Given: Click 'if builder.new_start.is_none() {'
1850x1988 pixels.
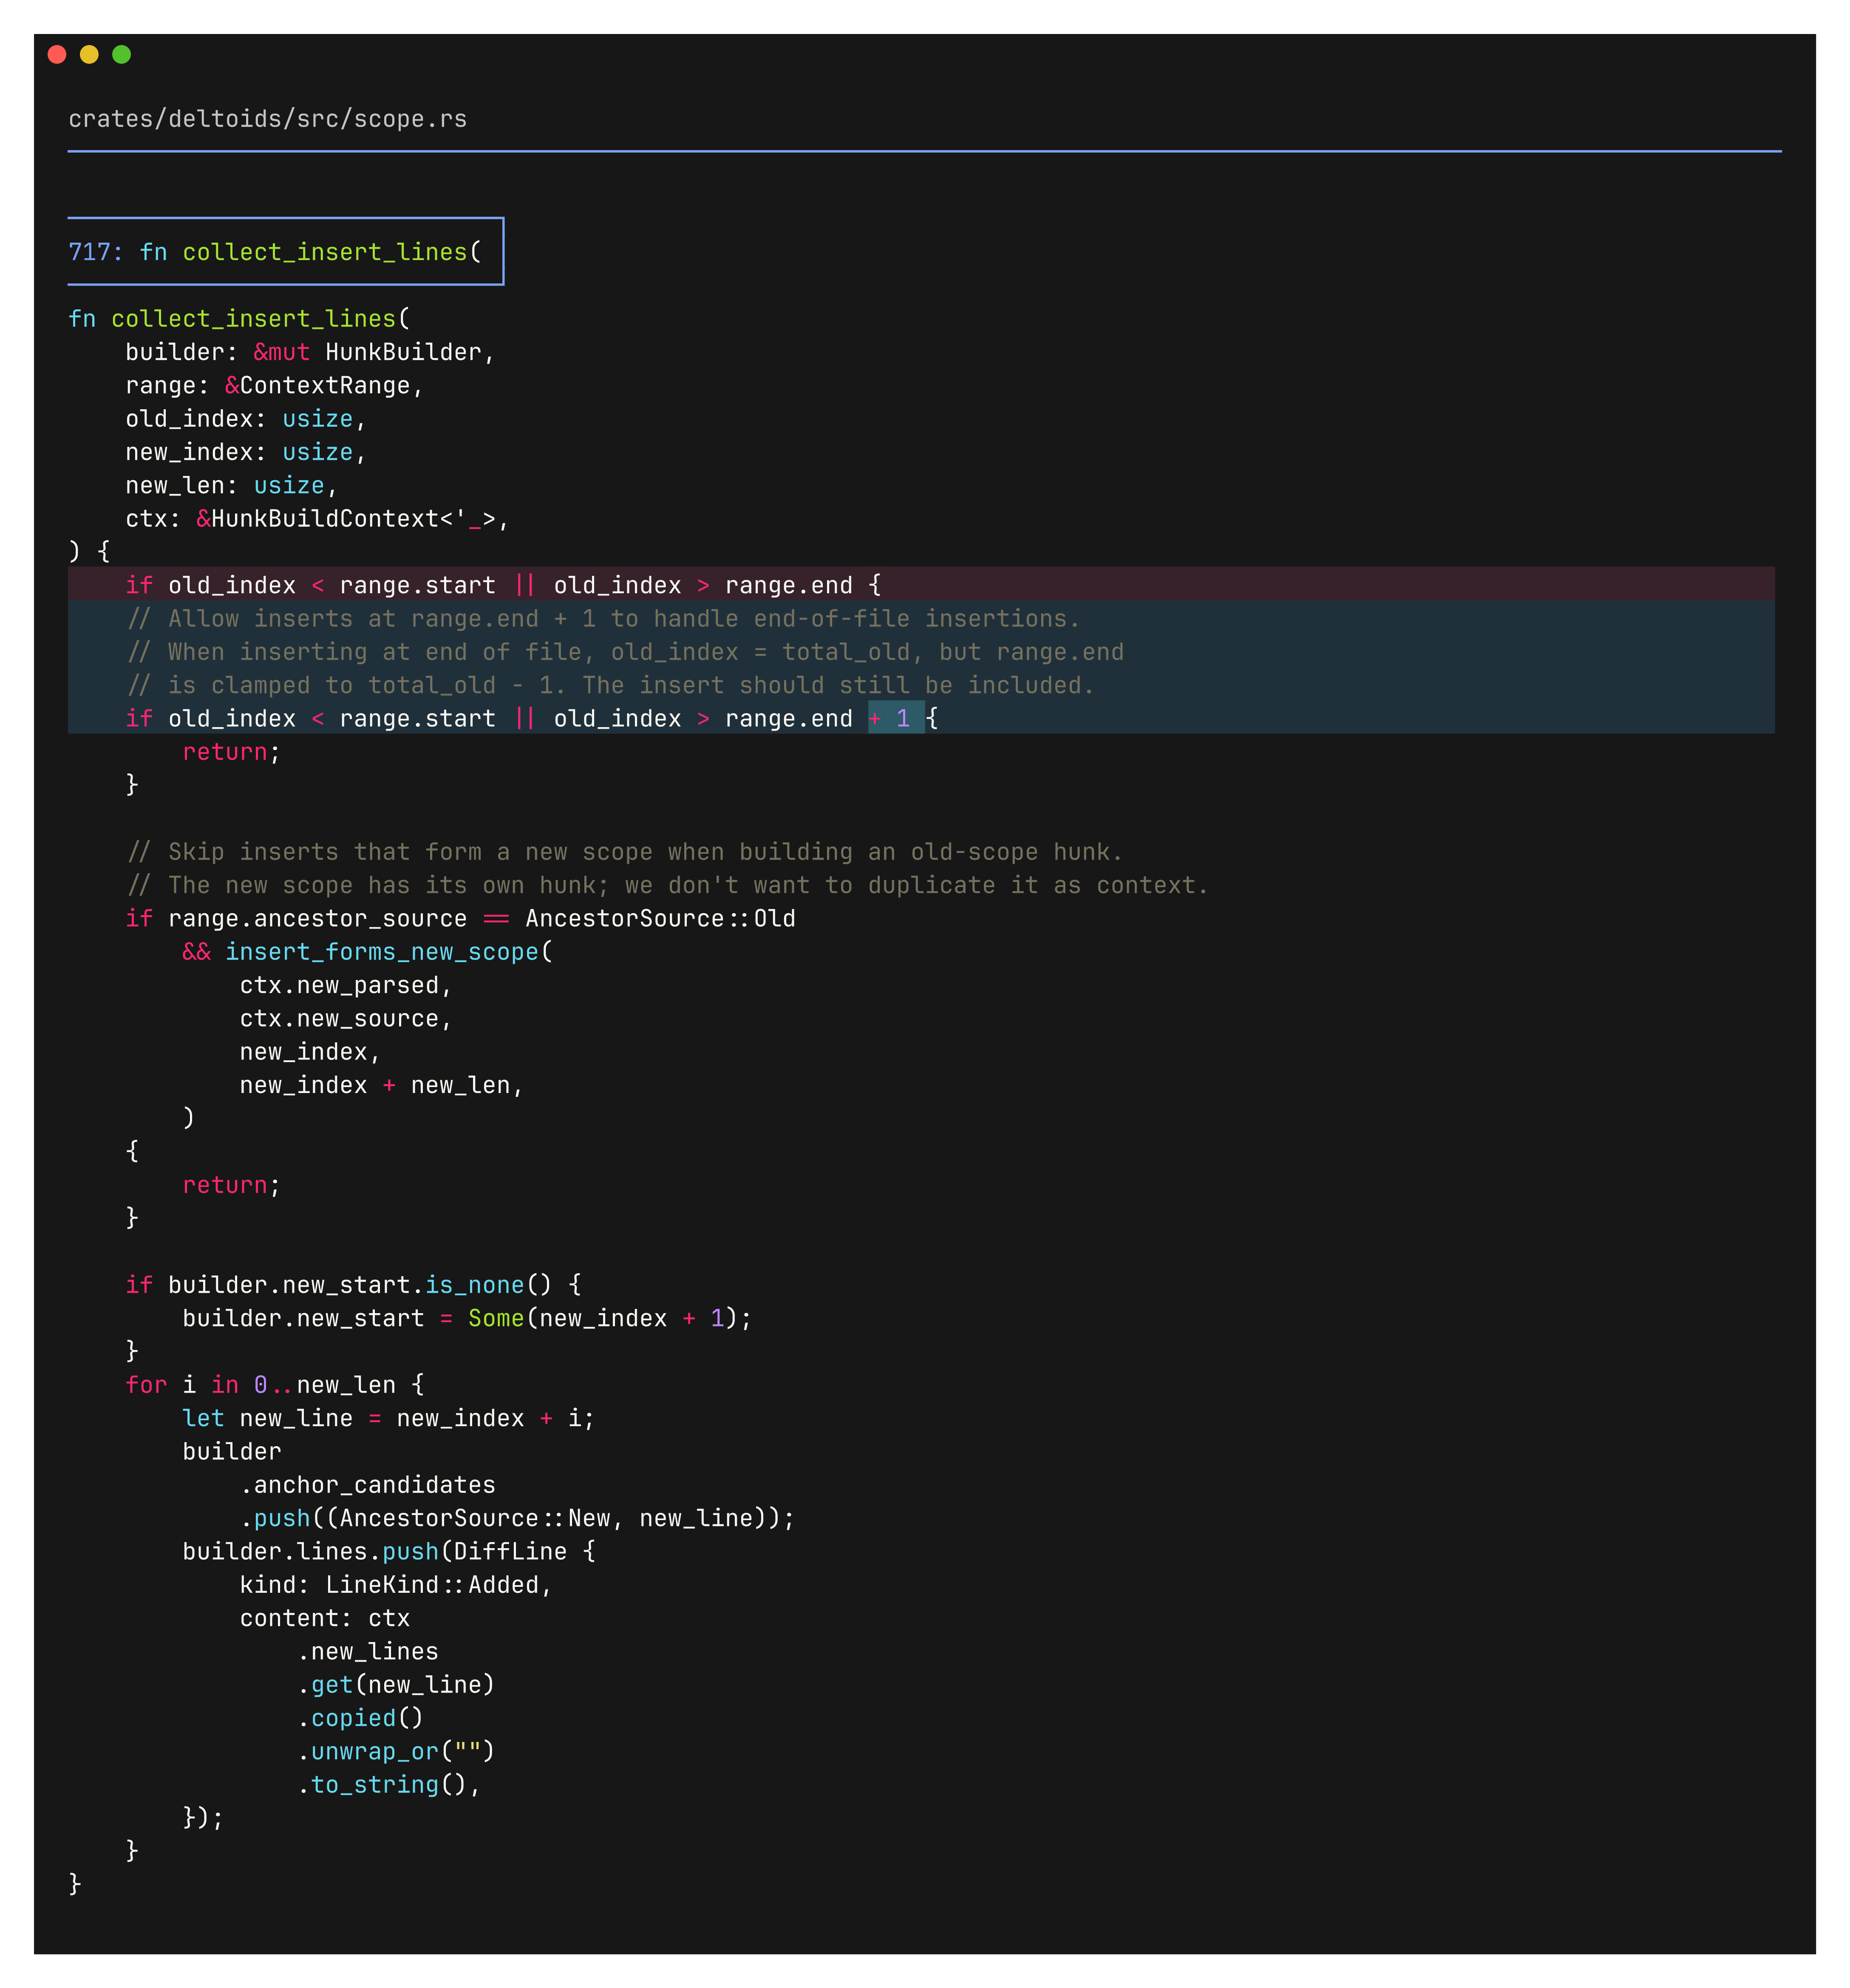Looking at the screenshot, I should [x=353, y=1285].
